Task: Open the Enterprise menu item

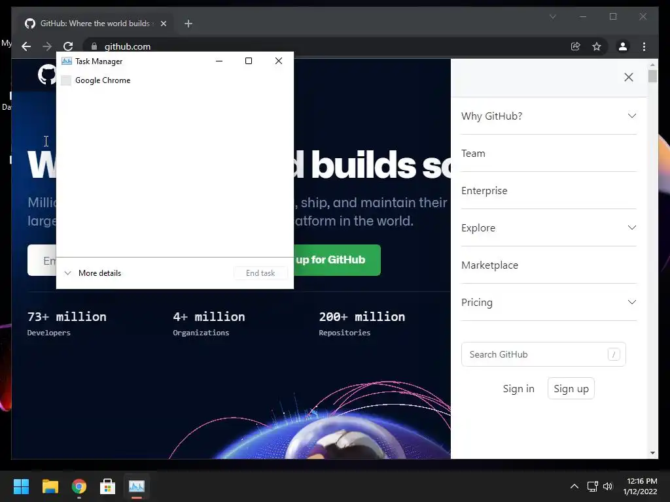Action: pyautogui.click(x=549, y=190)
